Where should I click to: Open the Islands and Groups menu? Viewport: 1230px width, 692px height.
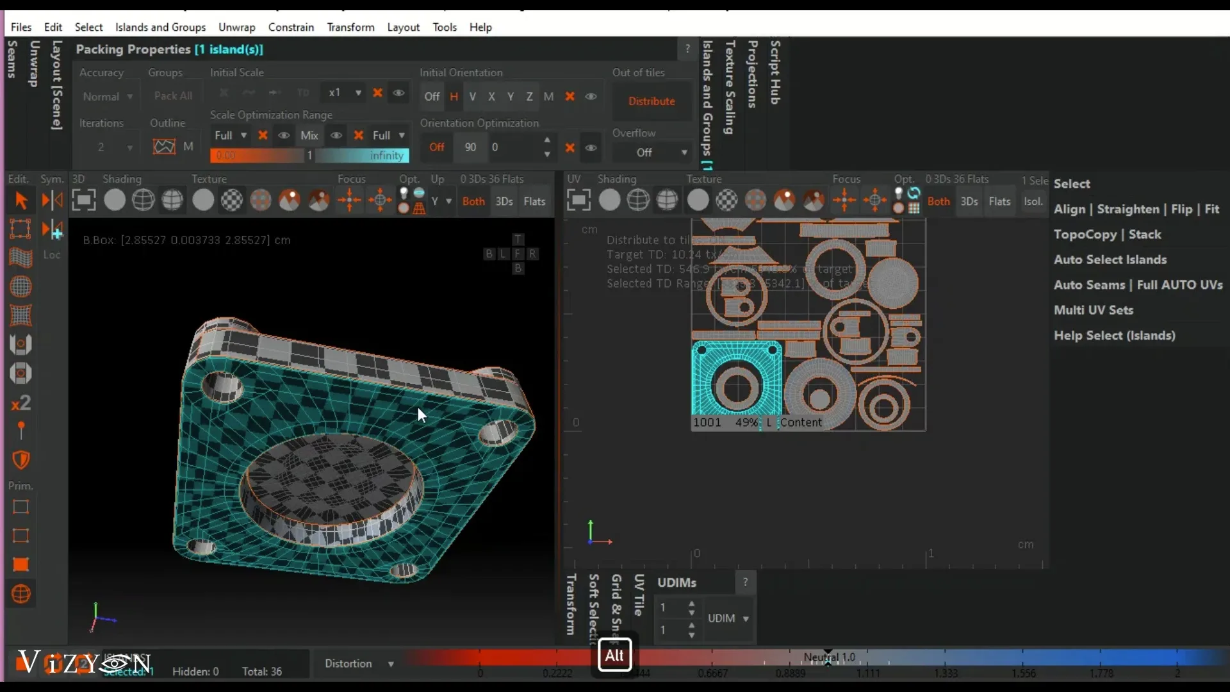pyautogui.click(x=160, y=27)
